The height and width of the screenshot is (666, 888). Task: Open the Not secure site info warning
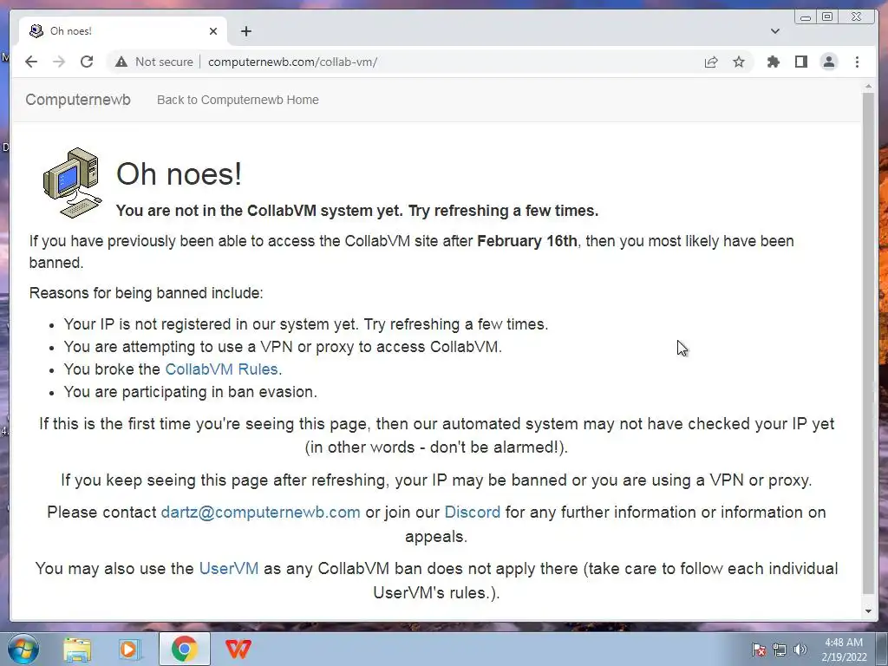click(154, 62)
